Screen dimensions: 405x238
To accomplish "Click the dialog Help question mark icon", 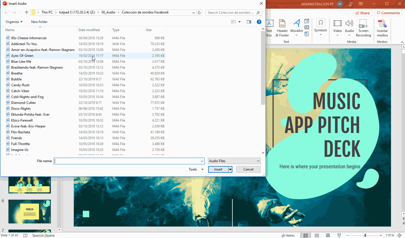I will coord(259,22).
